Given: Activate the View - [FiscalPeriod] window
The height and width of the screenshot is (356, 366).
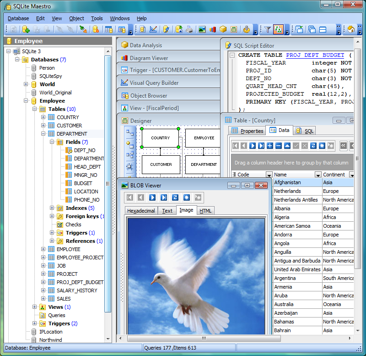Looking at the screenshot, I should pyautogui.click(x=154, y=108).
